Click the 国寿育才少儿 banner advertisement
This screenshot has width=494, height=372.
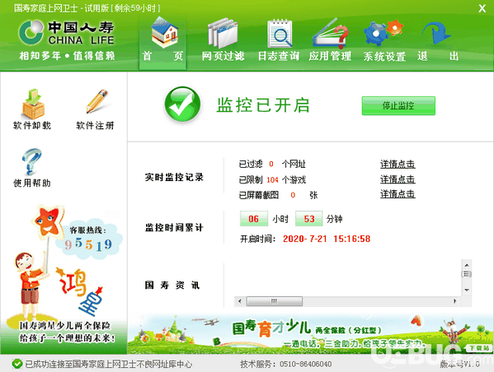pos(310,334)
